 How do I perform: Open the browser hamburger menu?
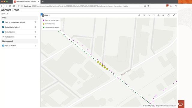[176, 6]
